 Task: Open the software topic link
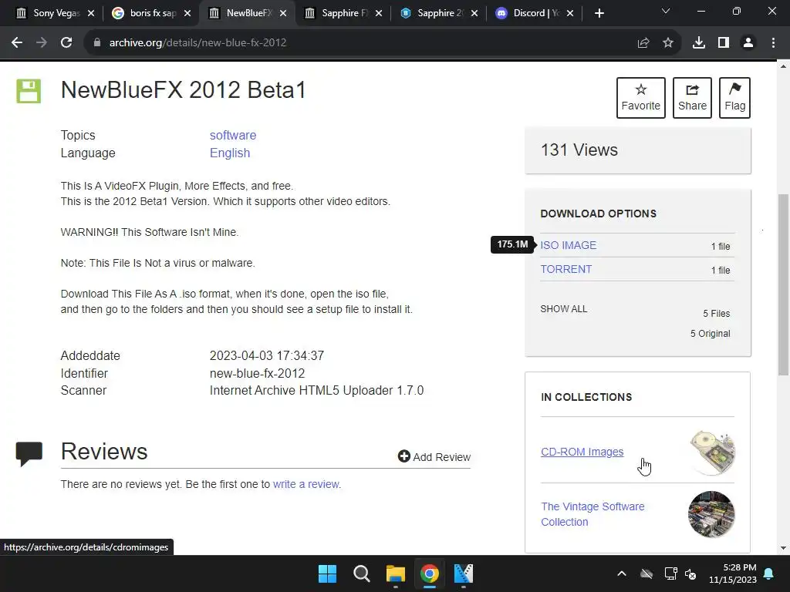tap(233, 136)
